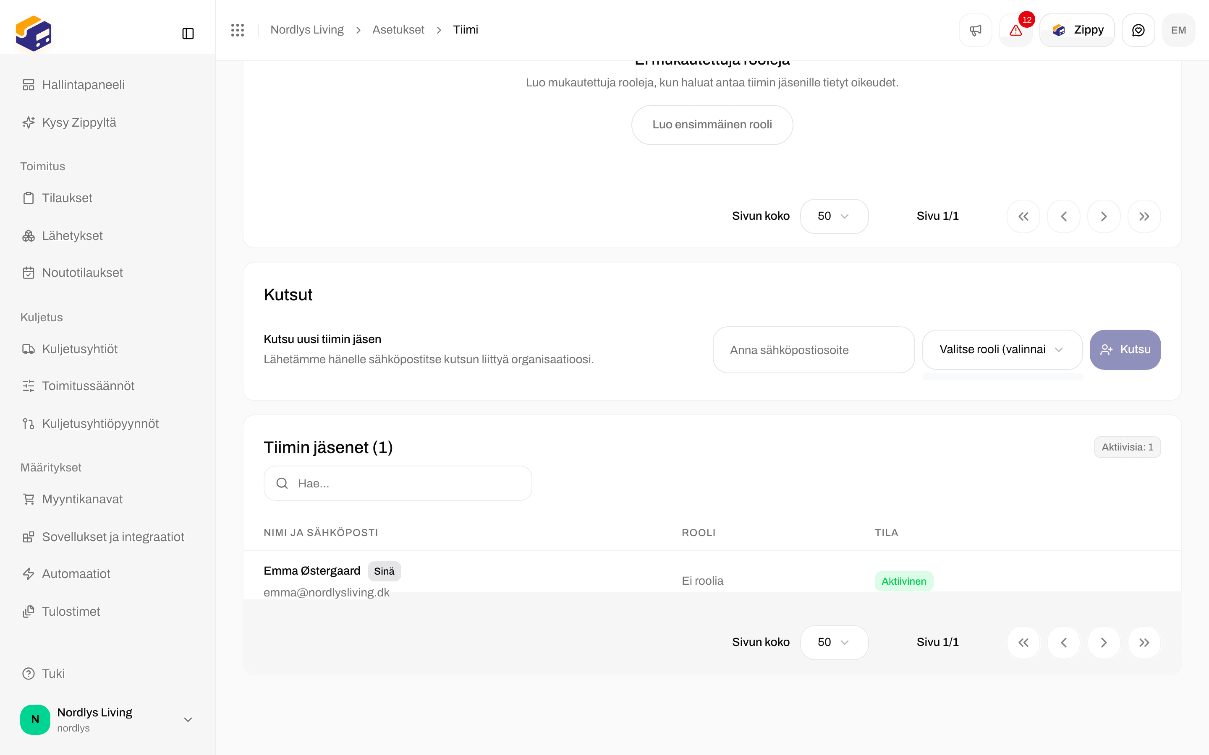Click Nordlys Living breadcrumb
The width and height of the screenshot is (1209, 755).
tap(307, 30)
